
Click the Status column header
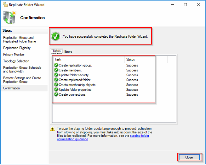pyautogui.click(x=130, y=59)
